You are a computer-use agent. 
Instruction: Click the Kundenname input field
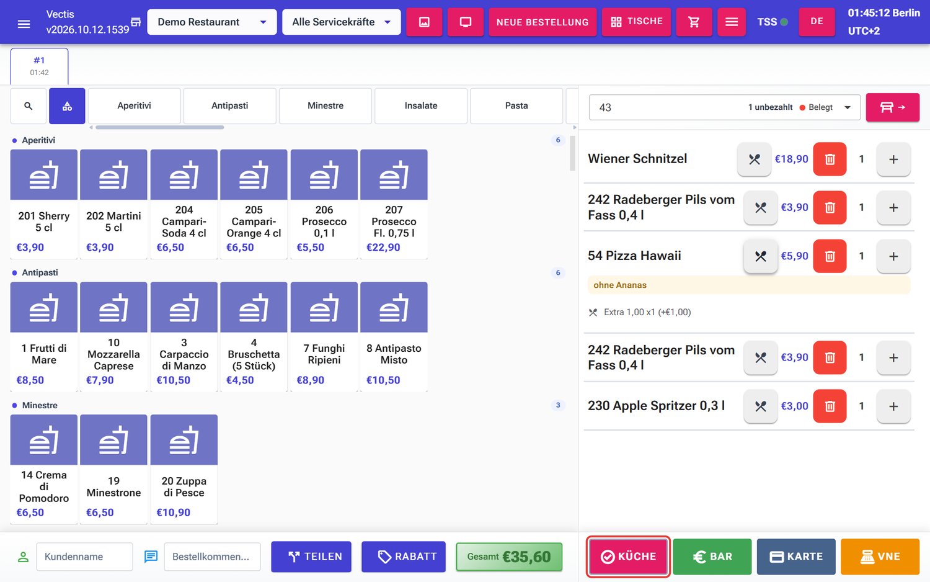click(x=84, y=557)
